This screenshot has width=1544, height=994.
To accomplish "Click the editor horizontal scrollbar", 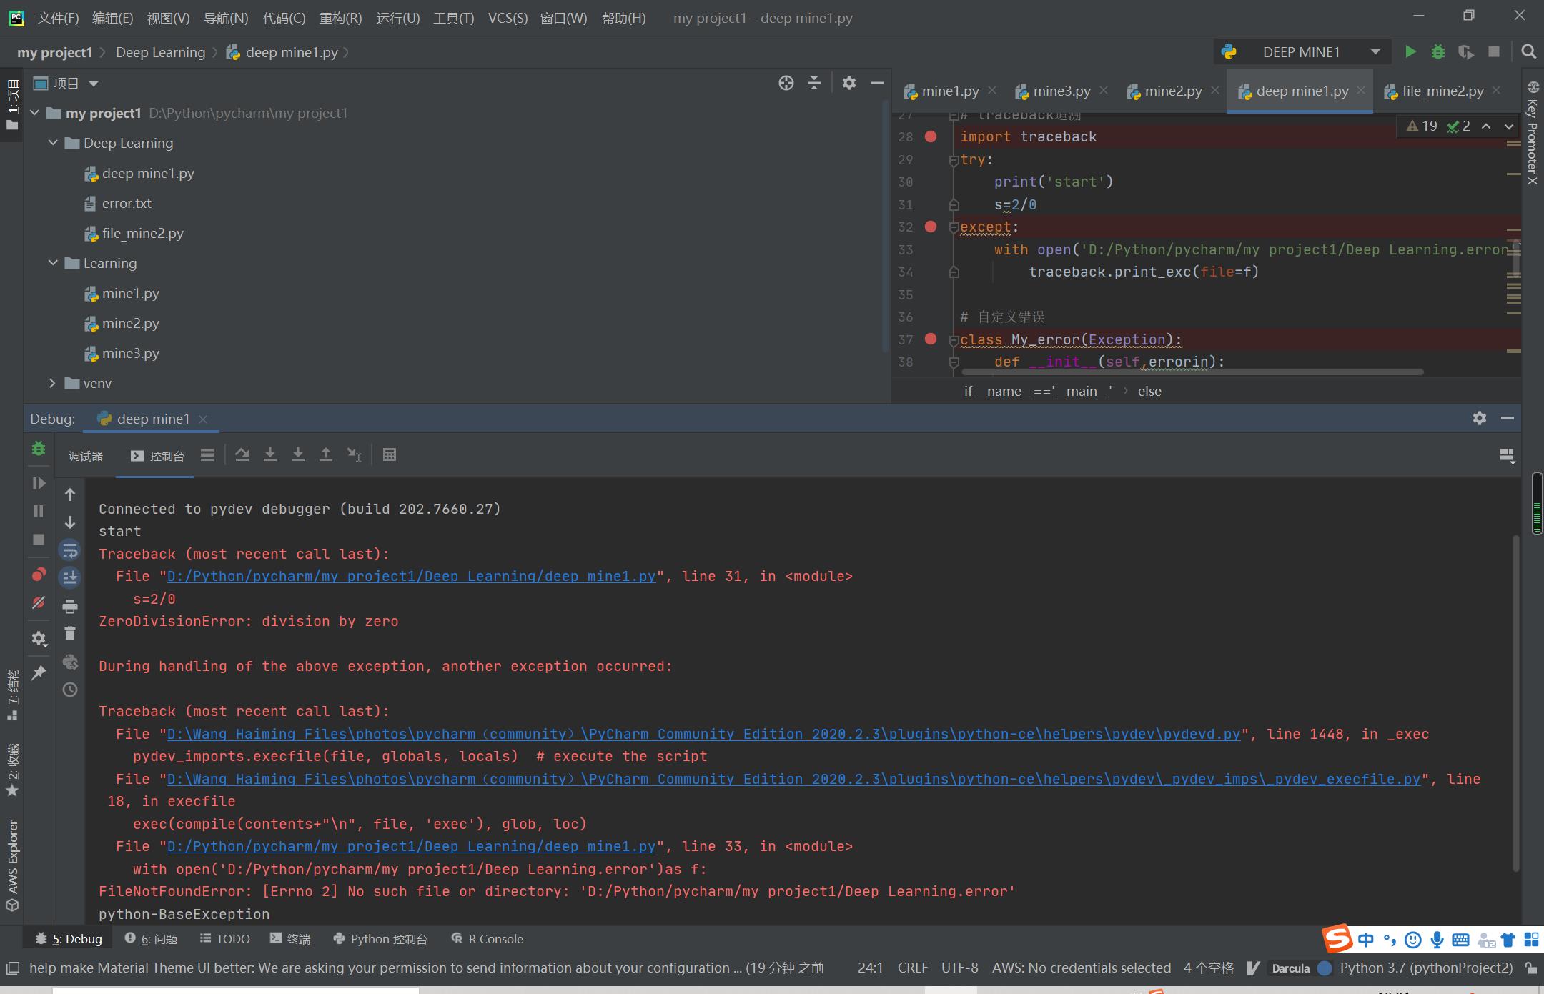I will pos(1192,372).
